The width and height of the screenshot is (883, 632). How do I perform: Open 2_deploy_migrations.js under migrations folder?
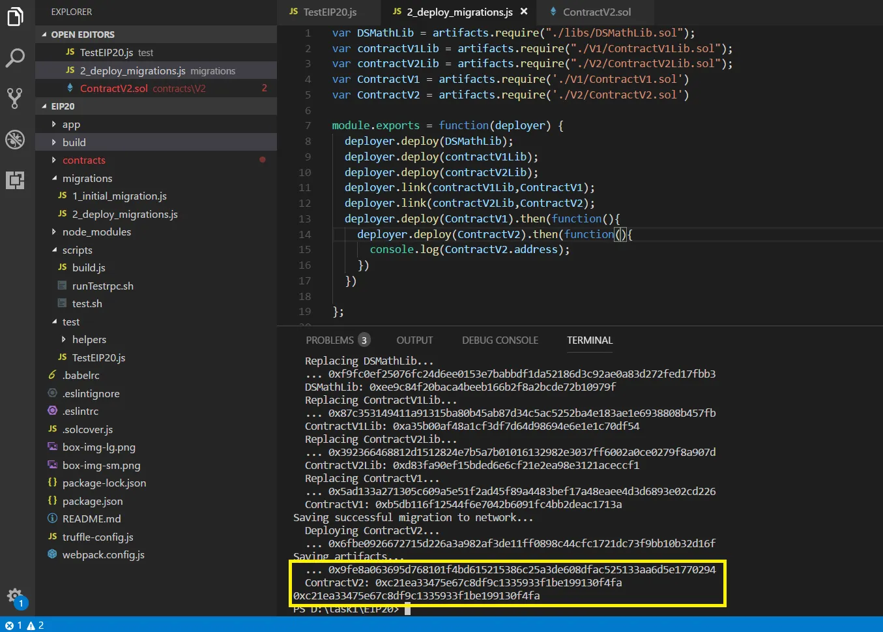156,214
